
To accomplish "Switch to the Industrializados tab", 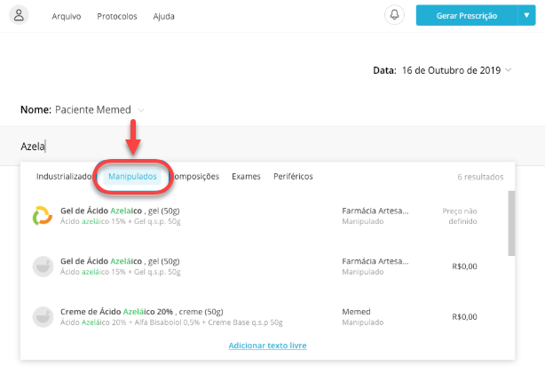I will click(64, 177).
